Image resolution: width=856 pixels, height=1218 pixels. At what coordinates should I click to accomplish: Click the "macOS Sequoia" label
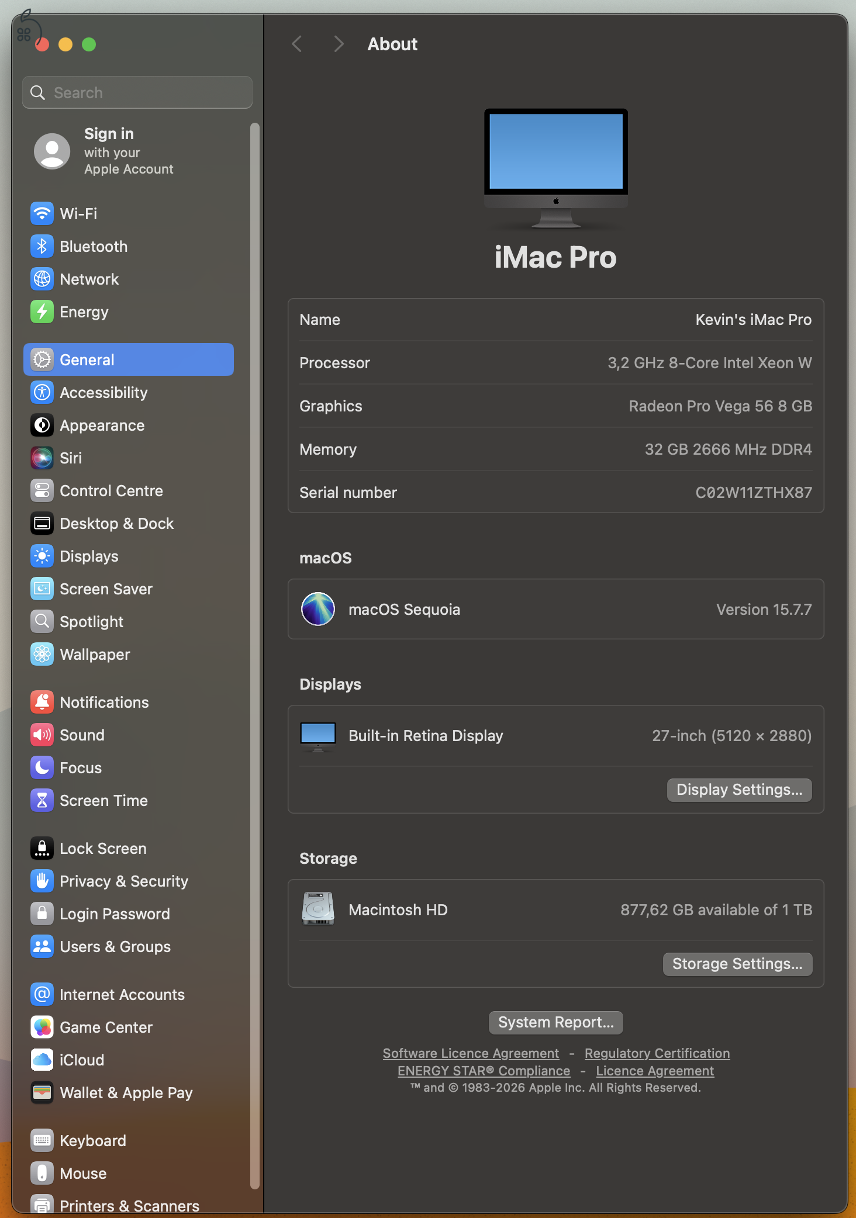coord(404,610)
